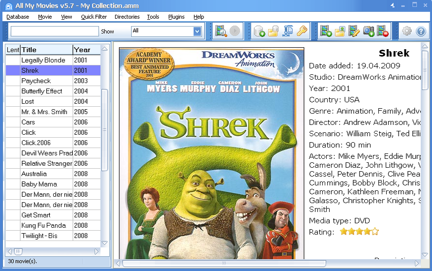Image resolution: width=432 pixels, height=271 pixels.
Task: Click the details pane scroll down arrow
Action: (425, 255)
